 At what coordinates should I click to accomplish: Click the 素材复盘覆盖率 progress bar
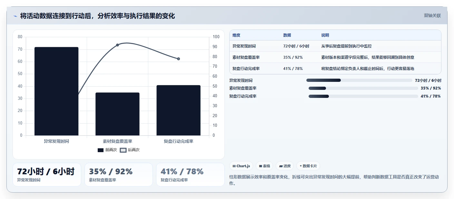(363, 88)
